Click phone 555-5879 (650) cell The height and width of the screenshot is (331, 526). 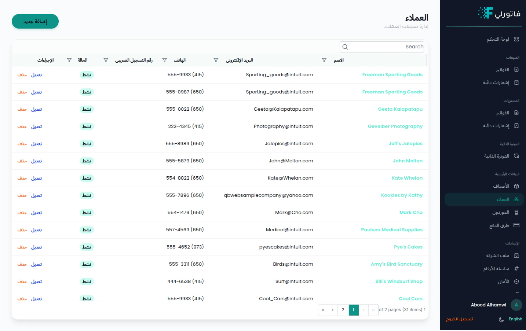[185, 161]
